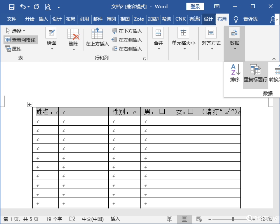
Task: Click the 排序 sort A-Z icon
Action: tap(235, 73)
